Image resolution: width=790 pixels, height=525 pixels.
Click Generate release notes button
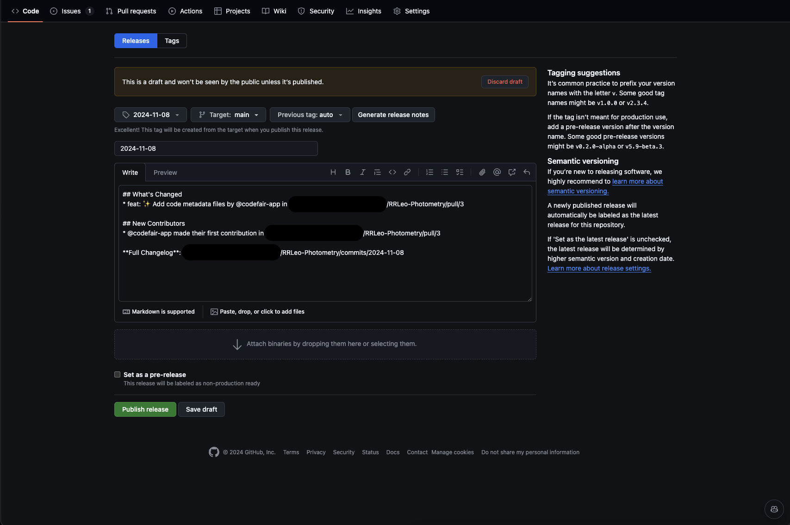point(393,115)
